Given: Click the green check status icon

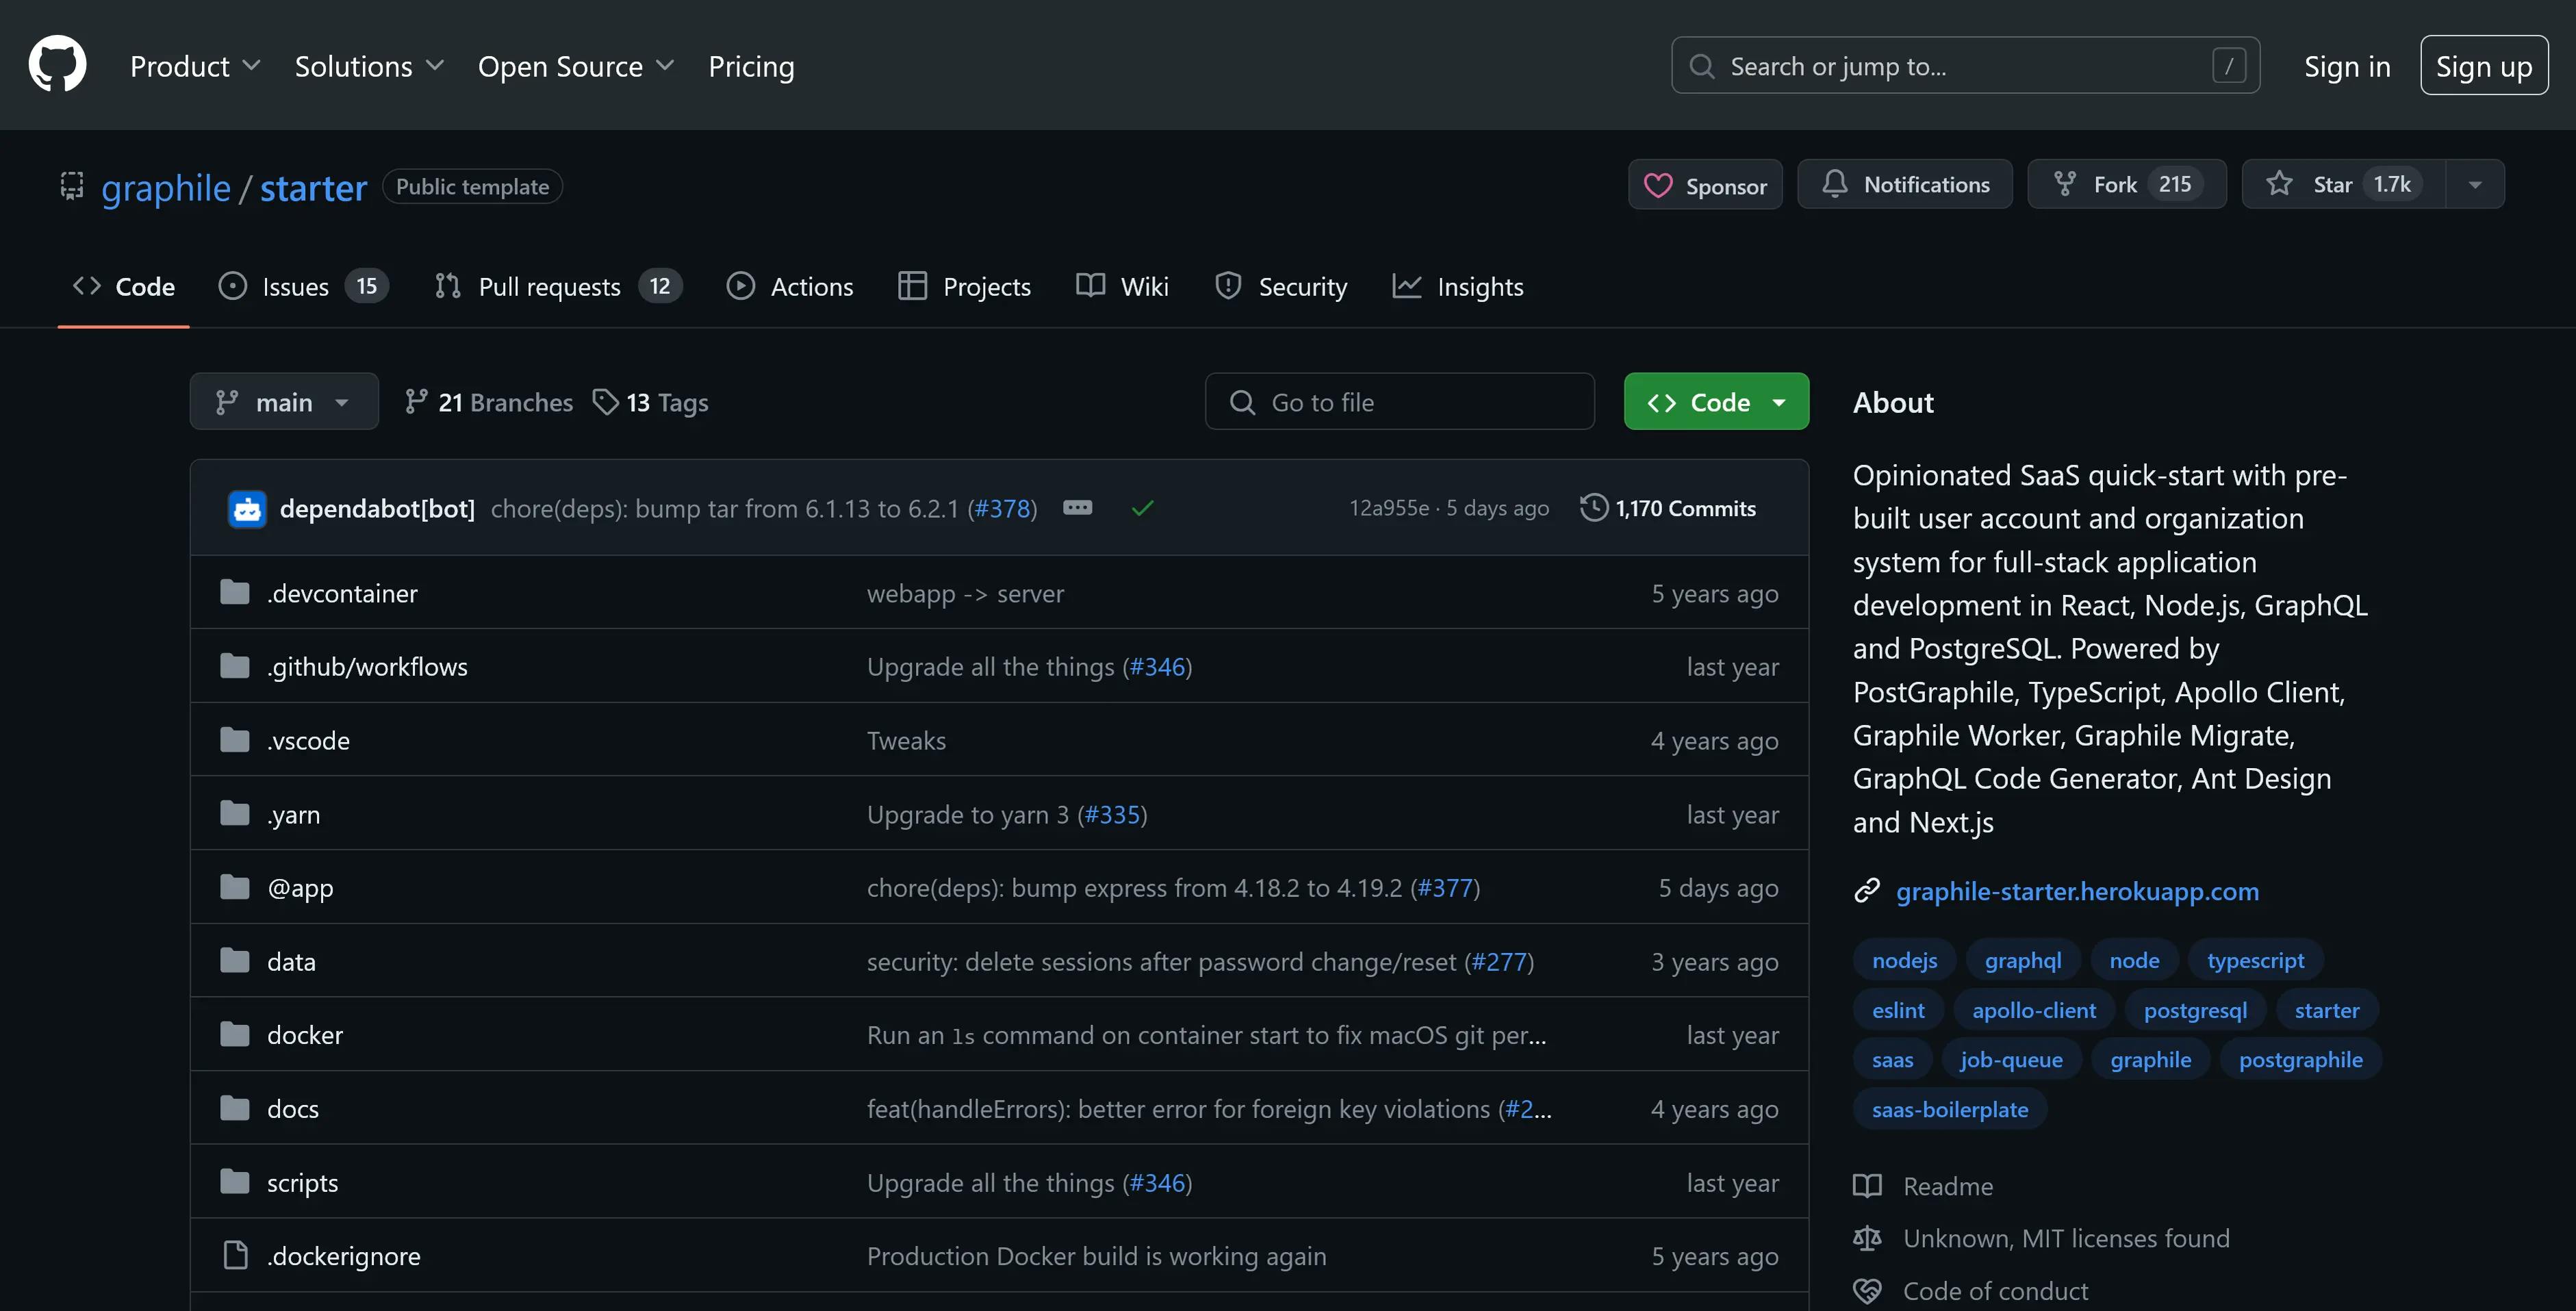Looking at the screenshot, I should pos(1142,509).
